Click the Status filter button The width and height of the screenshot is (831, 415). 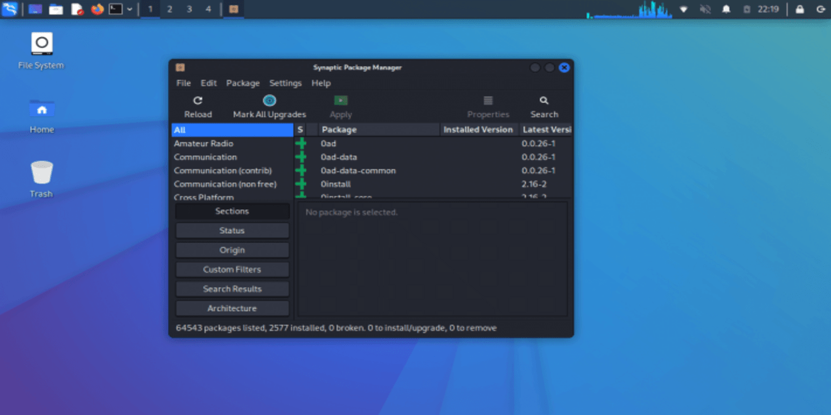[232, 231]
